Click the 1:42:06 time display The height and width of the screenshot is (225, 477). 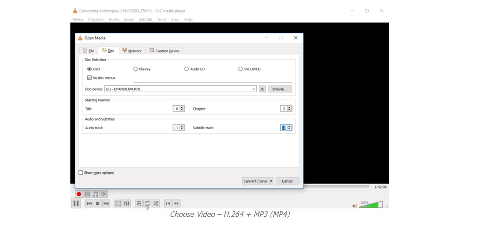point(380,187)
